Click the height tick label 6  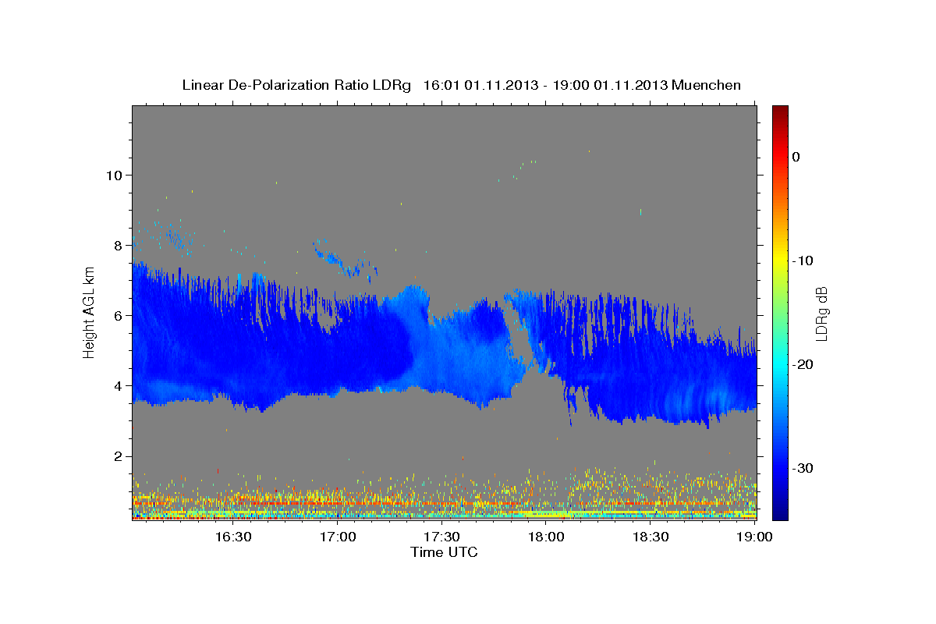tap(117, 315)
